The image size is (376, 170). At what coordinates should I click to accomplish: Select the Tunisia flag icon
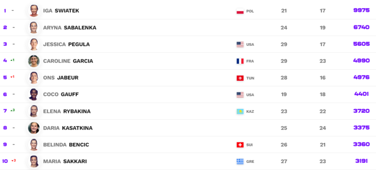click(240, 78)
